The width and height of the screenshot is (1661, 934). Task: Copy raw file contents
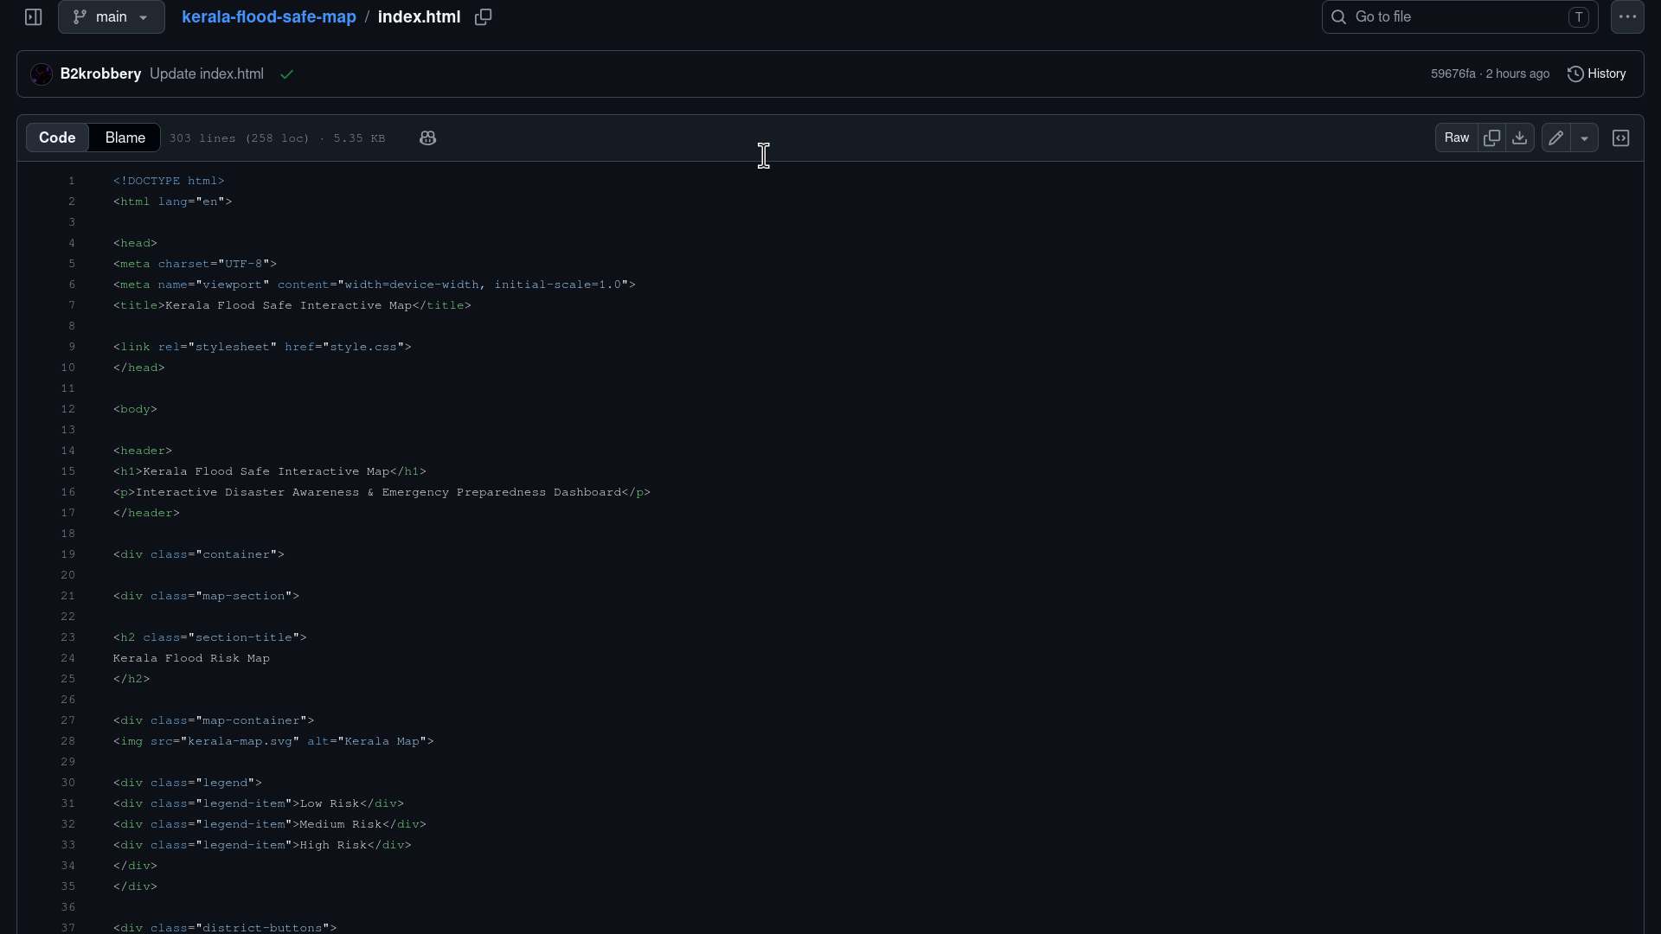[1491, 138]
